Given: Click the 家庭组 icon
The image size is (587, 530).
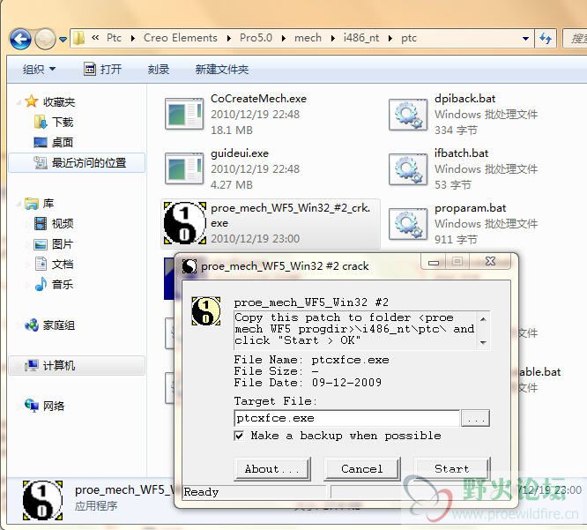Looking at the screenshot, I should pyautogui.click(x=32, y=325).
